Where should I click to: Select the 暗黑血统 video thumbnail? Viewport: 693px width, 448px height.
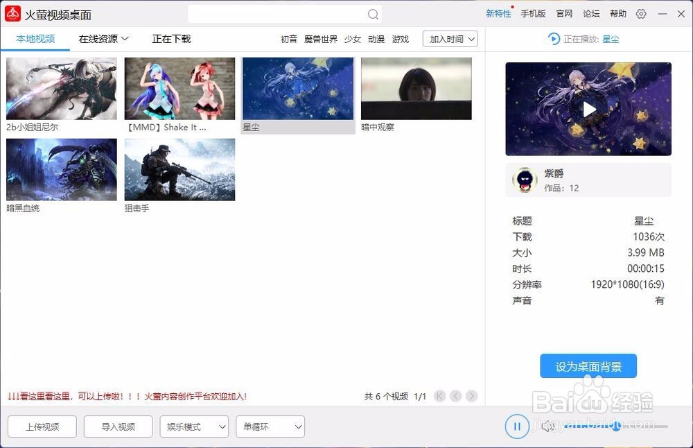click(x=62, y=169)
